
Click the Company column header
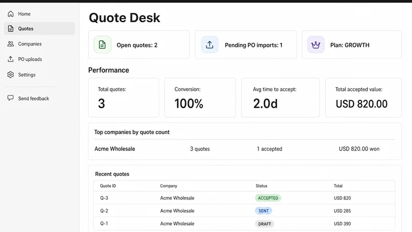(x=169, y=186)
